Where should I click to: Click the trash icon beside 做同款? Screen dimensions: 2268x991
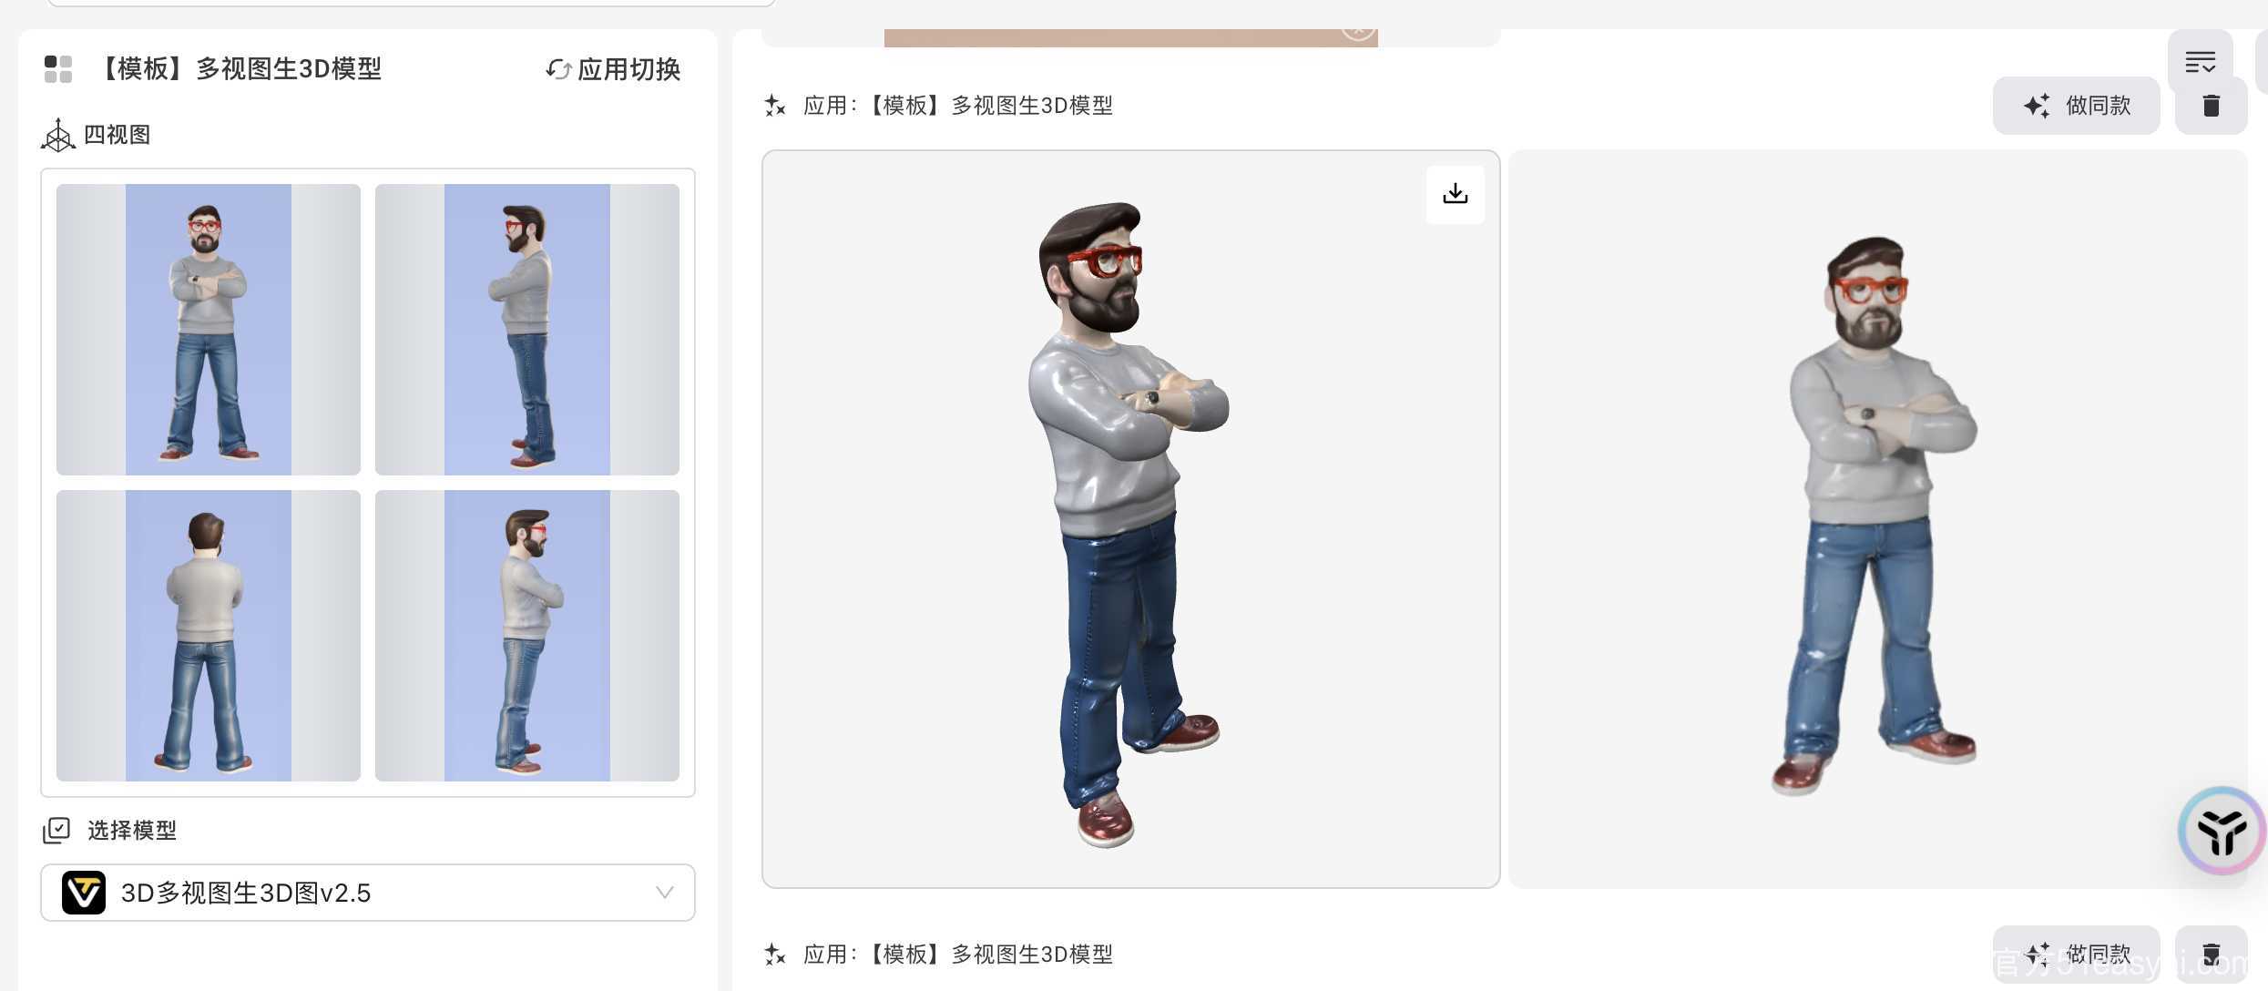tap(2211, 106)
